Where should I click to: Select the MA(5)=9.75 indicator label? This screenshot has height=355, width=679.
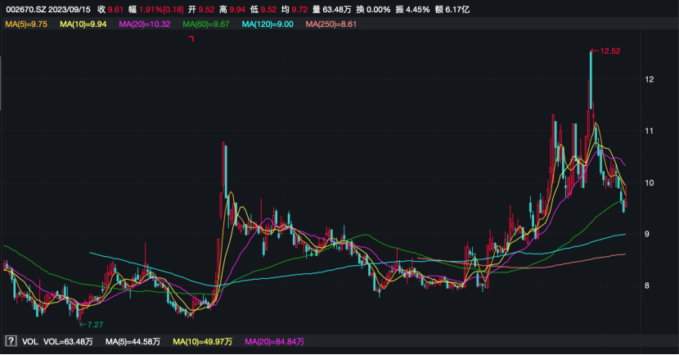[x=26, y=25]
